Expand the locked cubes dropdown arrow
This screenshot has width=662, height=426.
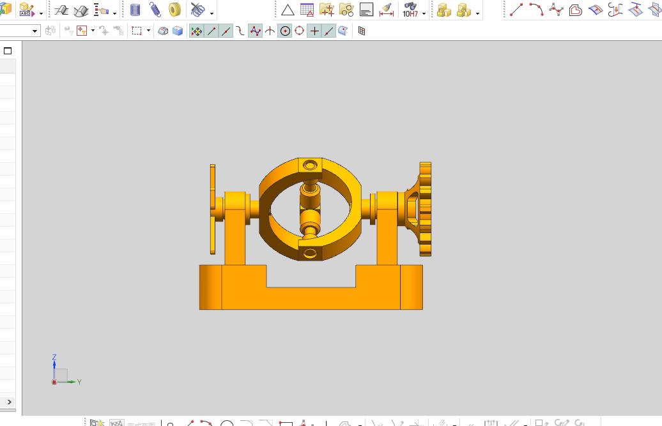click(x=477, y=13)
